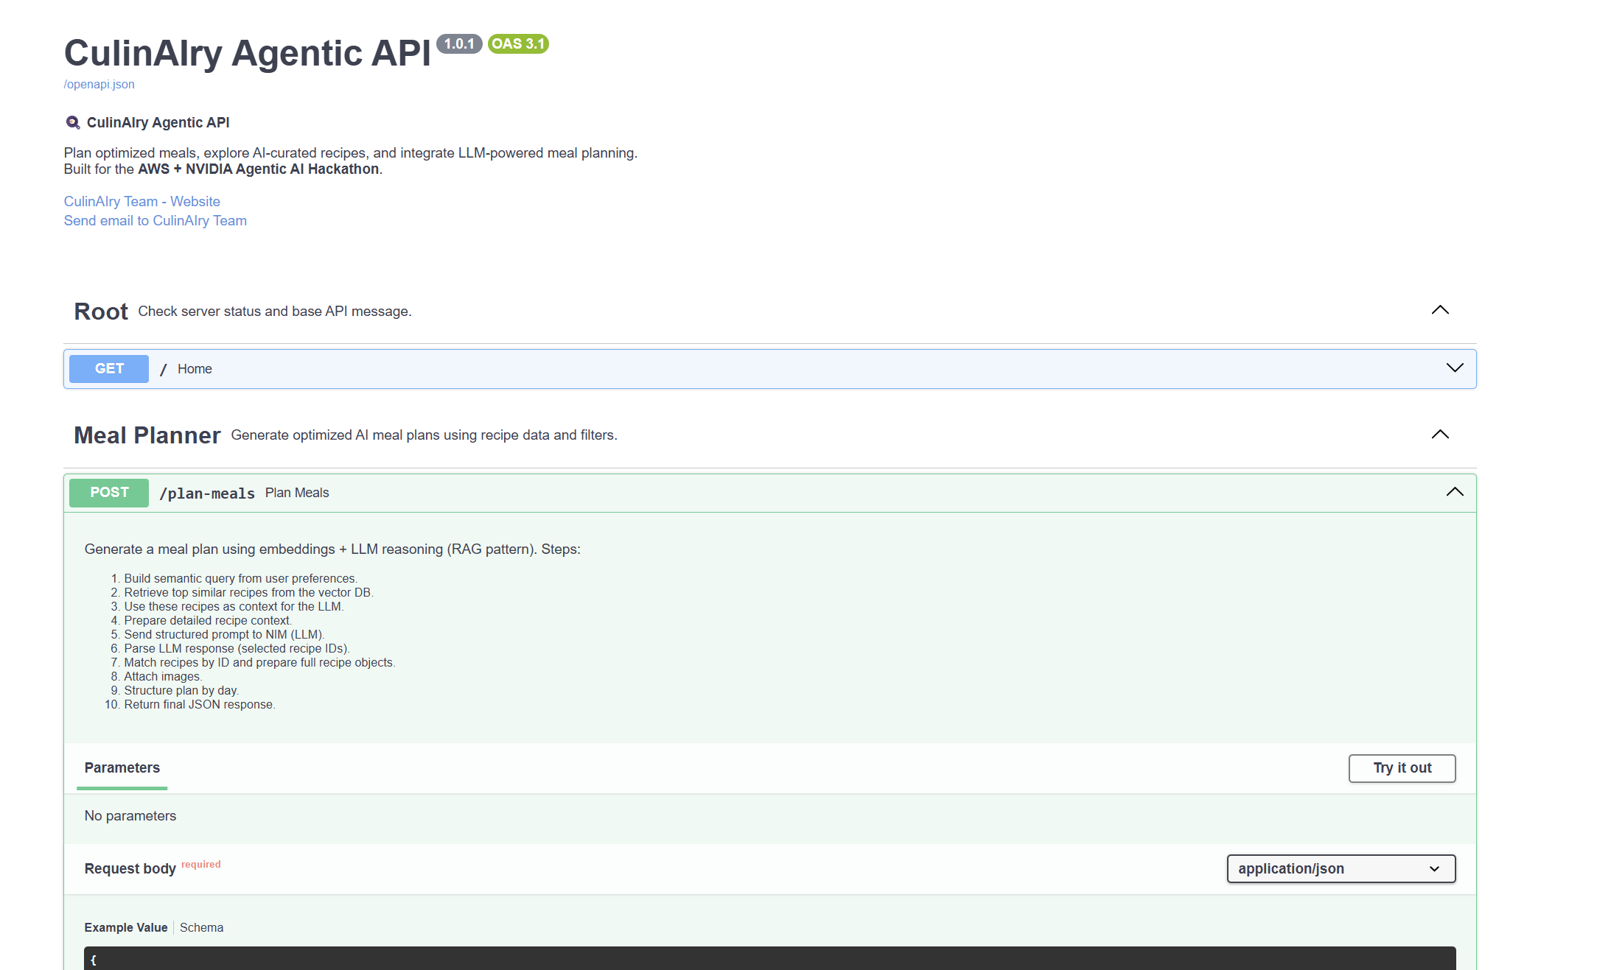Open the application/json content type dropdown
1597x970 pixels.
click(x=1340, y=868)
